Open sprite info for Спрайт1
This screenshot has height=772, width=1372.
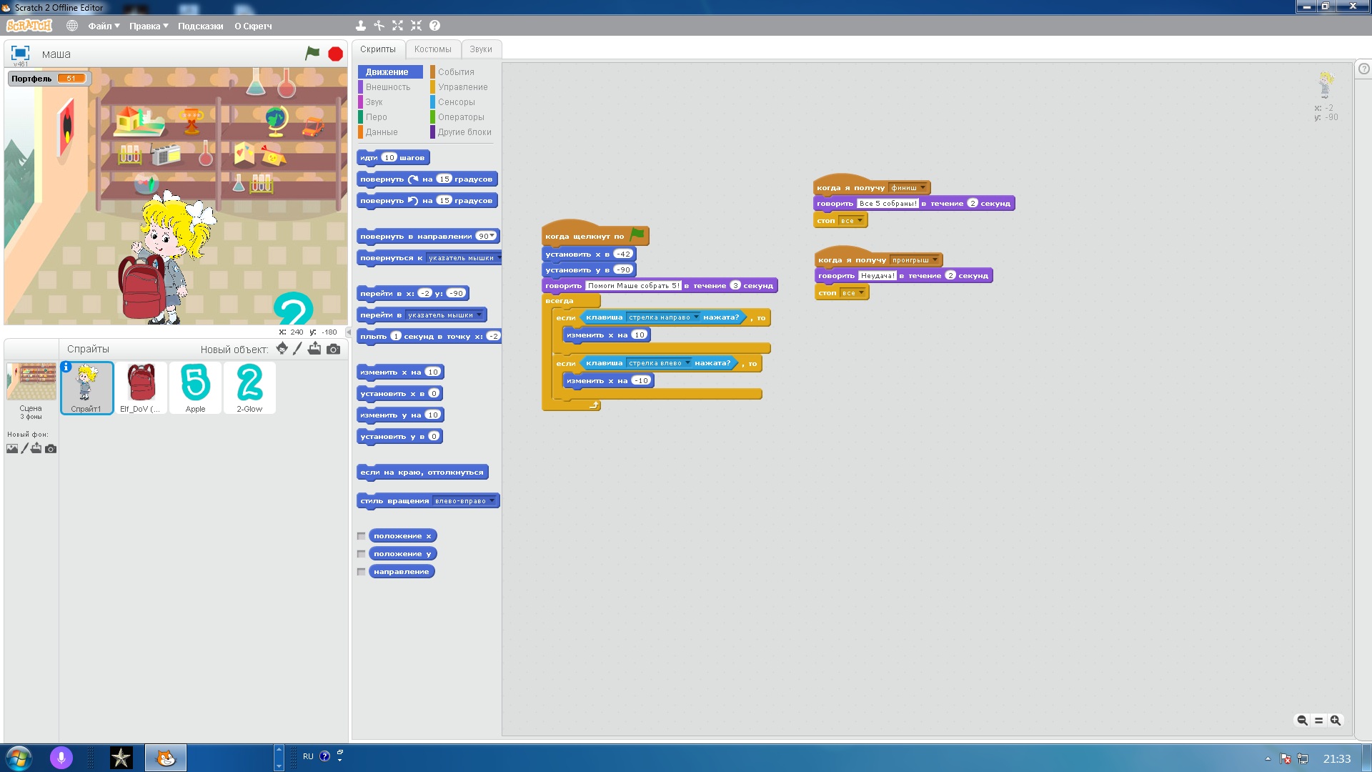(66, 367)
